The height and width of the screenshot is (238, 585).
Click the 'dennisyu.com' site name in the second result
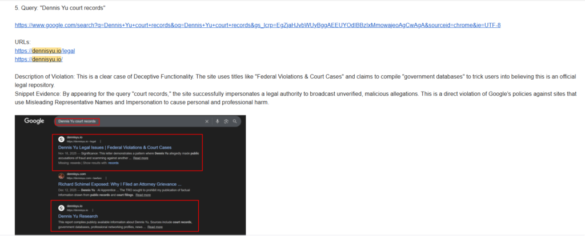click(75, 174)
